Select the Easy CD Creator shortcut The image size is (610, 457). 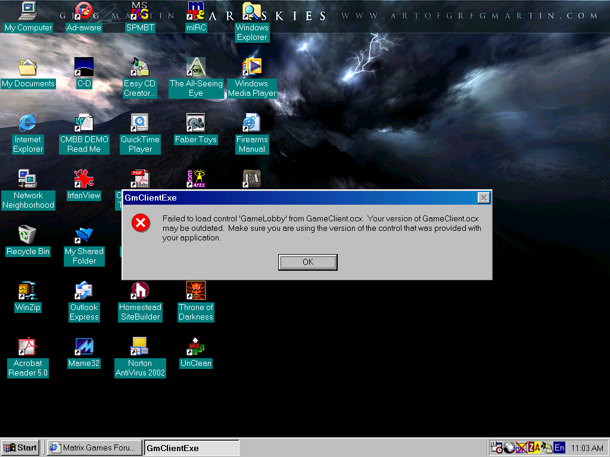[140, 78]
